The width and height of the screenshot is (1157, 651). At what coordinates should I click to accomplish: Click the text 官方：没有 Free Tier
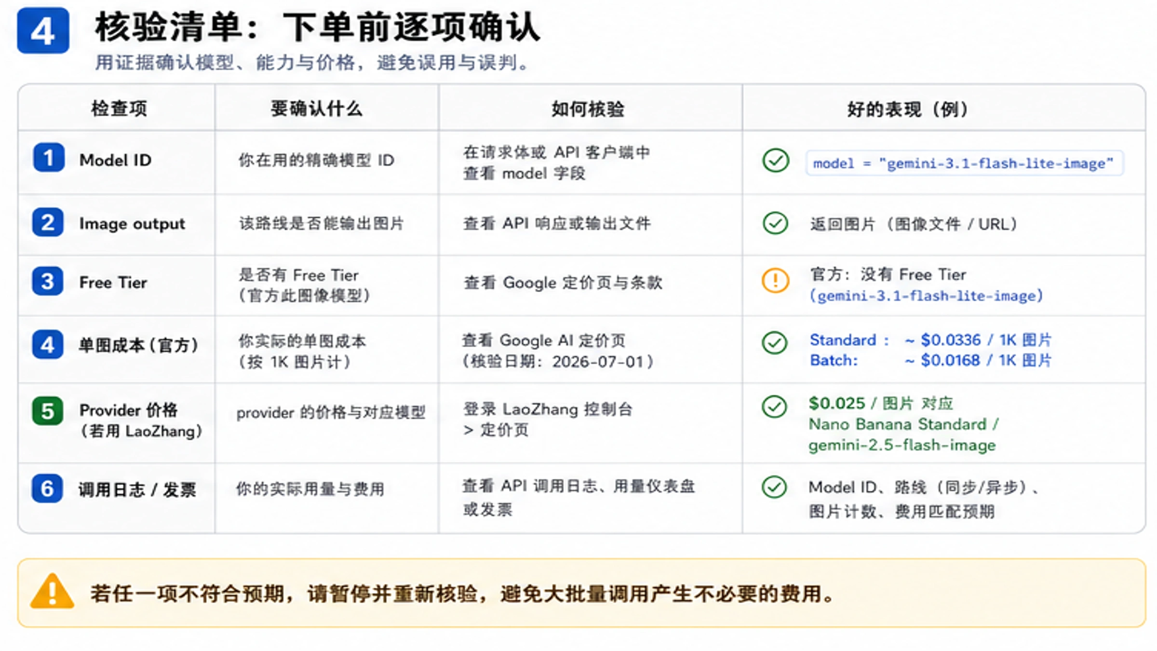tap(888, 274)
